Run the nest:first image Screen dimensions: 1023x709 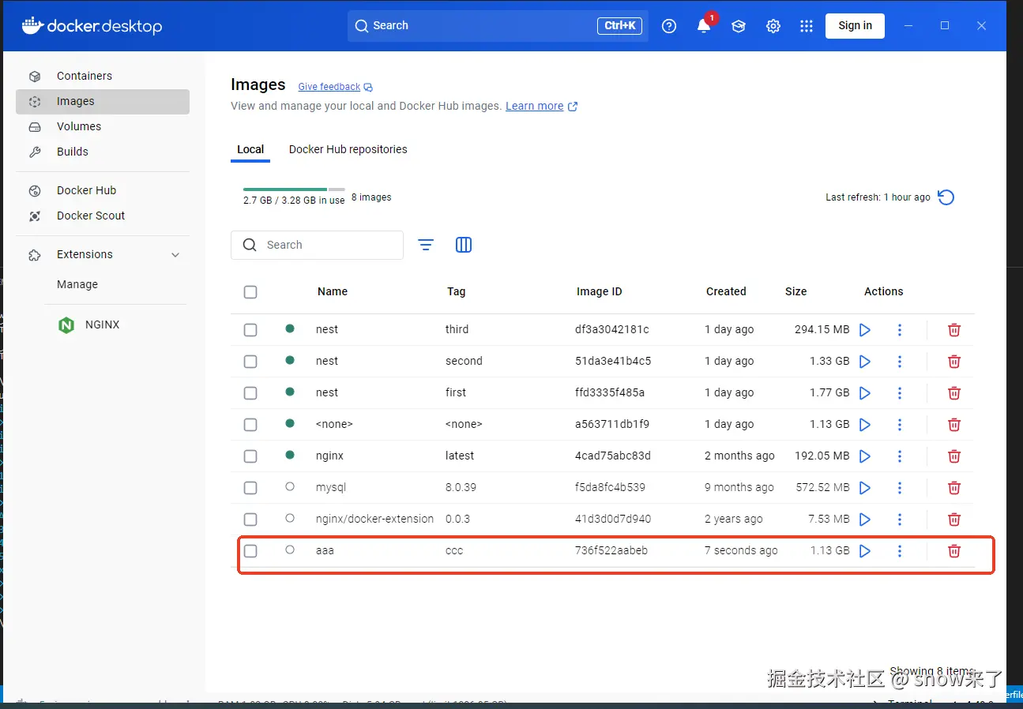(x=865, y=393)
